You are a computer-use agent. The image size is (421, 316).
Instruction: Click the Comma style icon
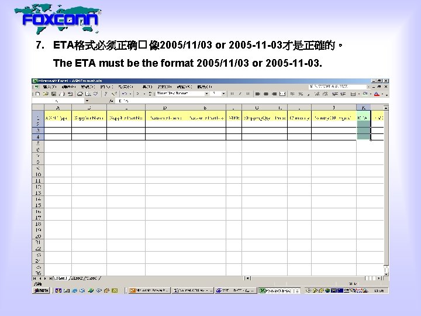309,94
